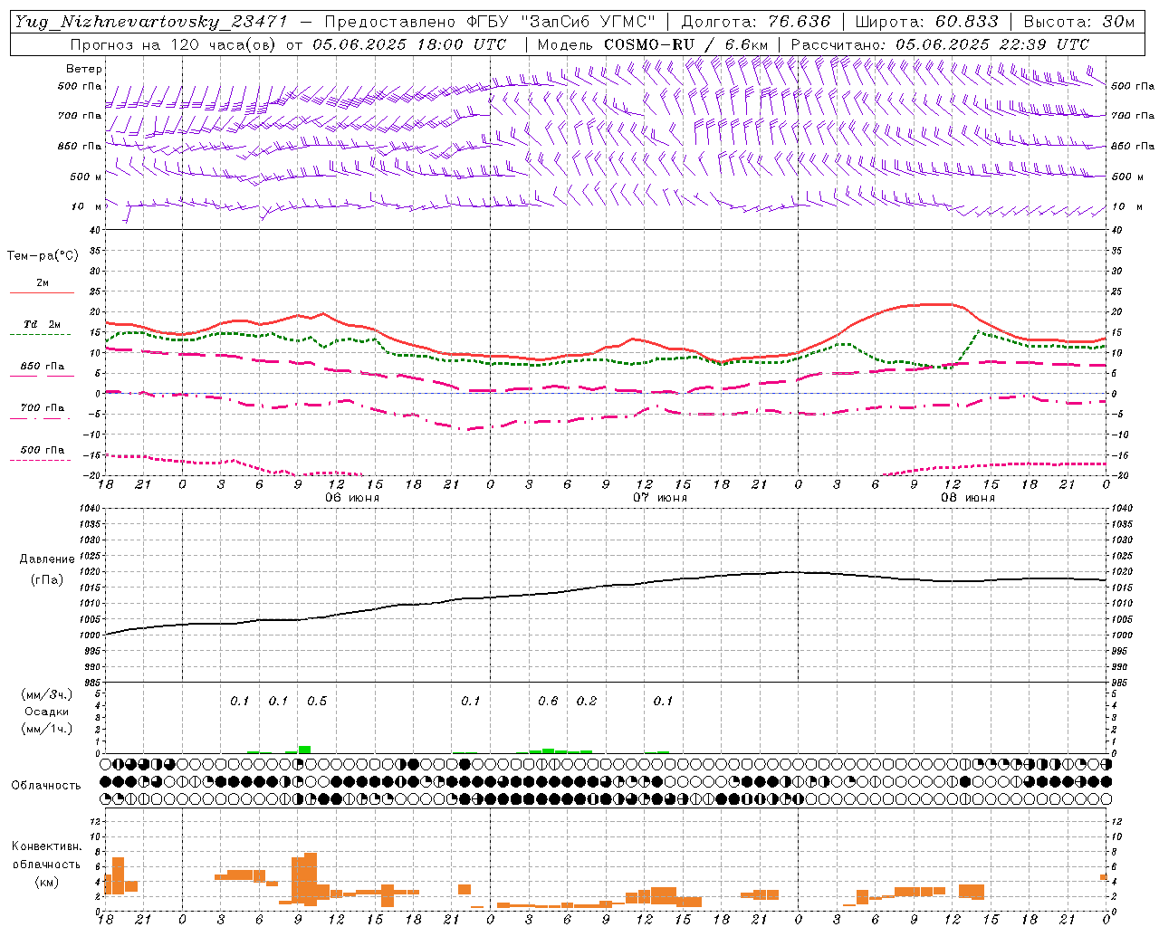Click the '(мм/3ч.)' units label
This screenshot has height=927, width=1159.
(x=47, y=694)
